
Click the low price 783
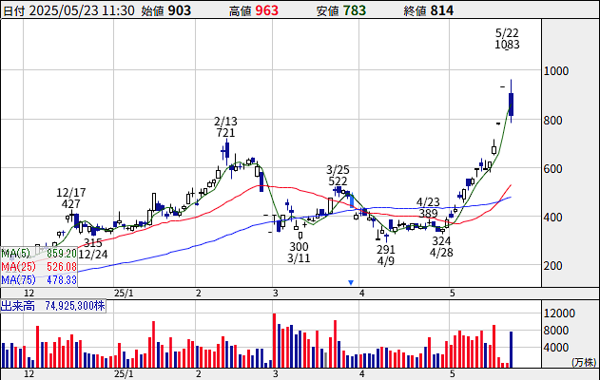tap(355, 10)
